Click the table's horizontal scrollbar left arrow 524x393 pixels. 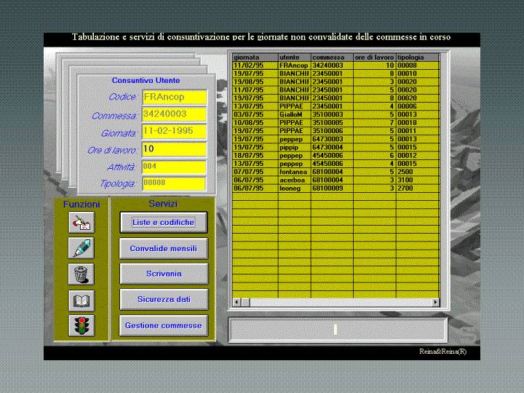click(236, 301)
